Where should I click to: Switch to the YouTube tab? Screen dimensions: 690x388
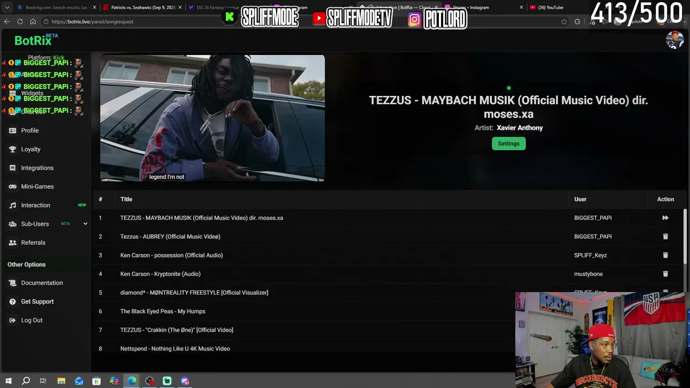point(550,8)
